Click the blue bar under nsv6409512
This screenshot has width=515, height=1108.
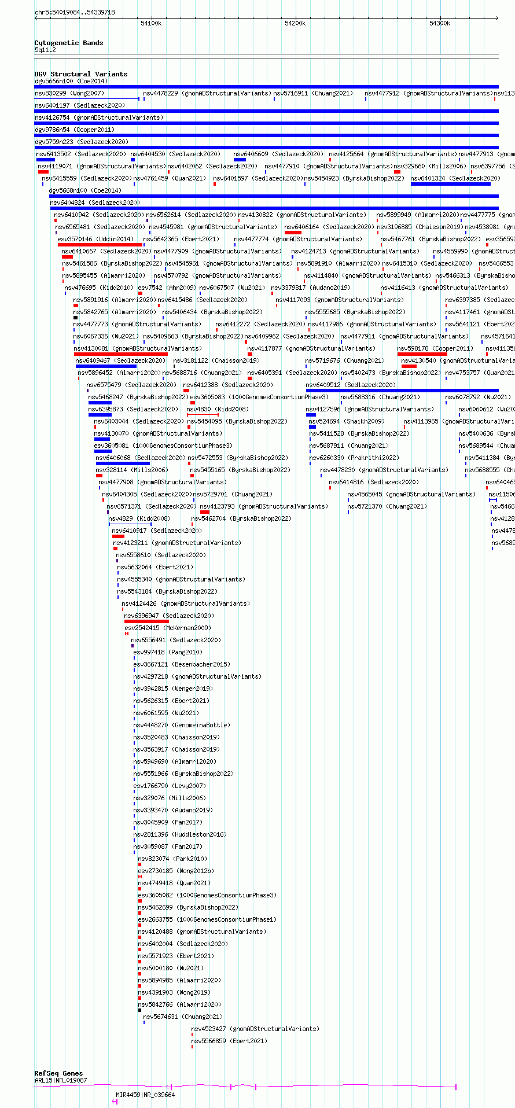pos(402,391)
